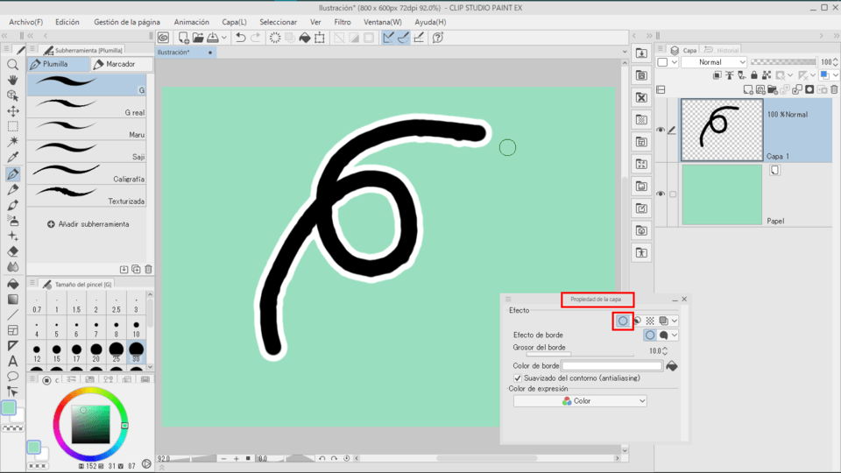Select the Capa 1 layer thumbnail

(722, 130)
